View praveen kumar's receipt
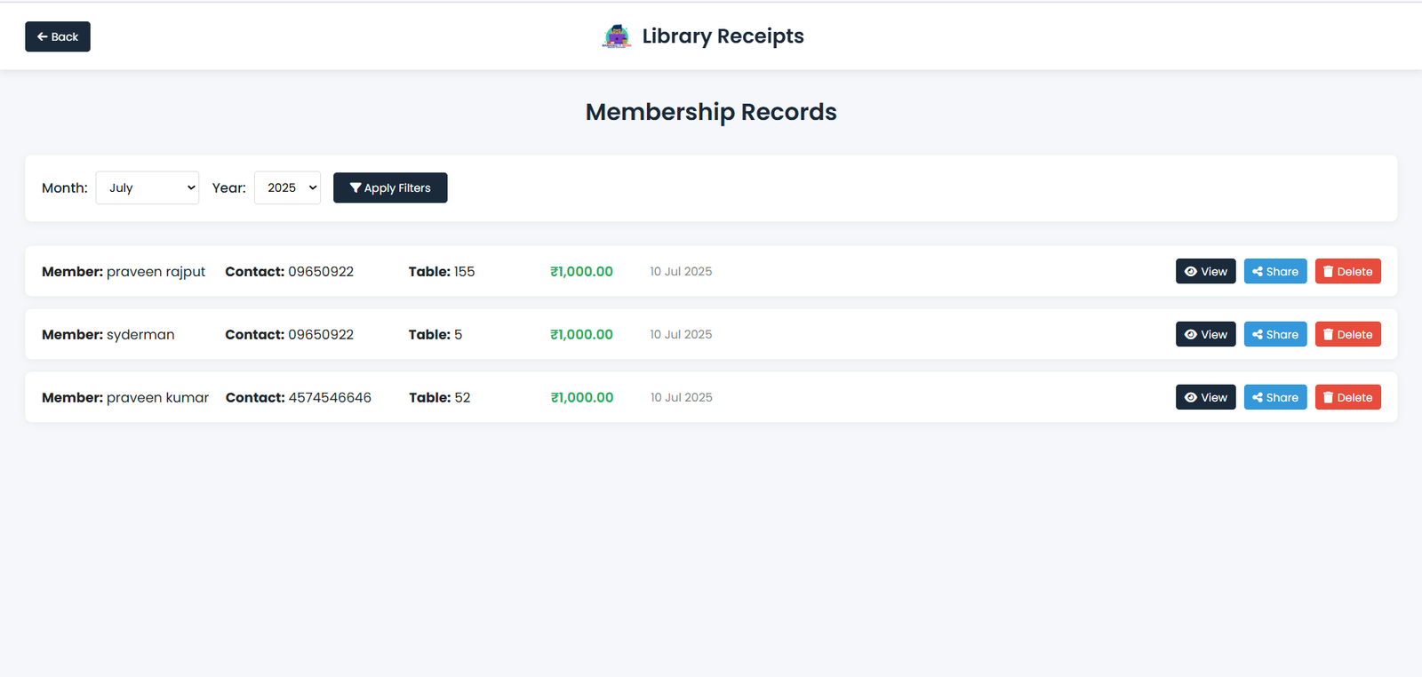 click(1205, 397)
